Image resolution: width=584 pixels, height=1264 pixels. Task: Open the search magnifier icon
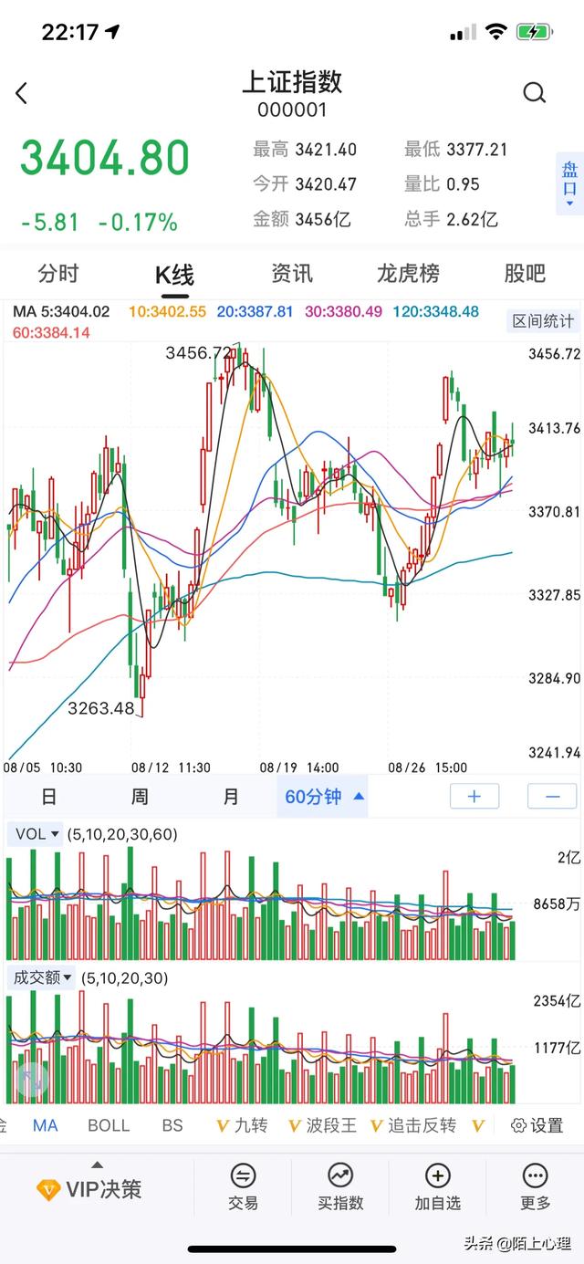534,92
